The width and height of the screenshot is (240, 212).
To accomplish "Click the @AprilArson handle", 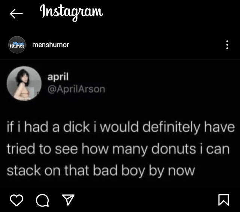I will 76,89.
